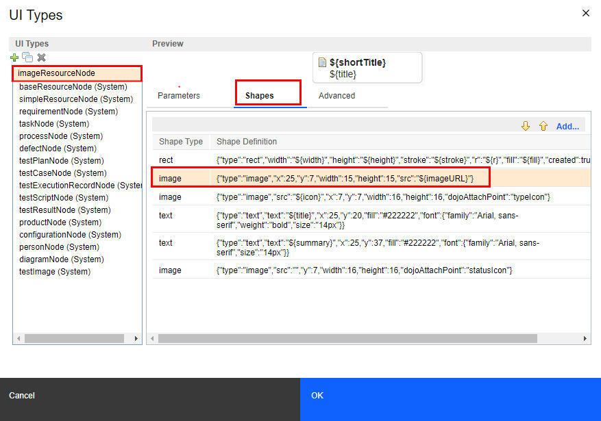Open the Advanced tab
The width and height of the screenshot is (601, 421).
(x=336, y=96)
